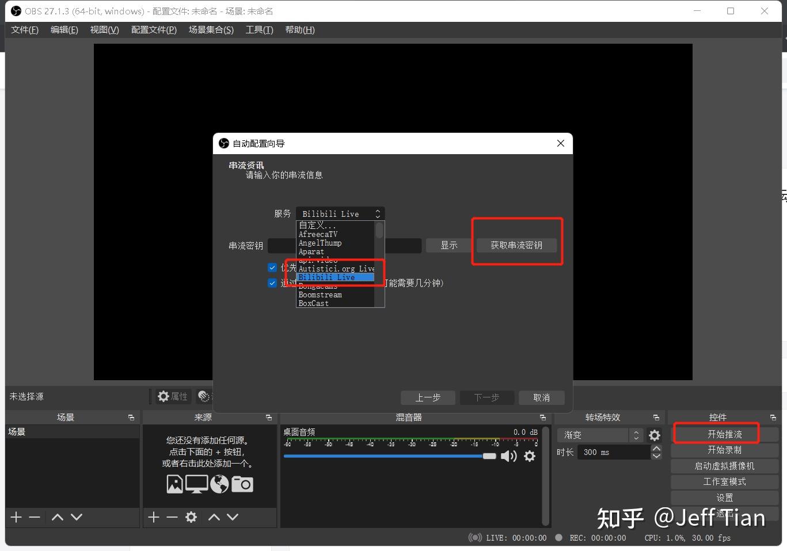Undock the 控件 panel via float icon
Screen dimensions: 787x551
click(x=773, y=418)
